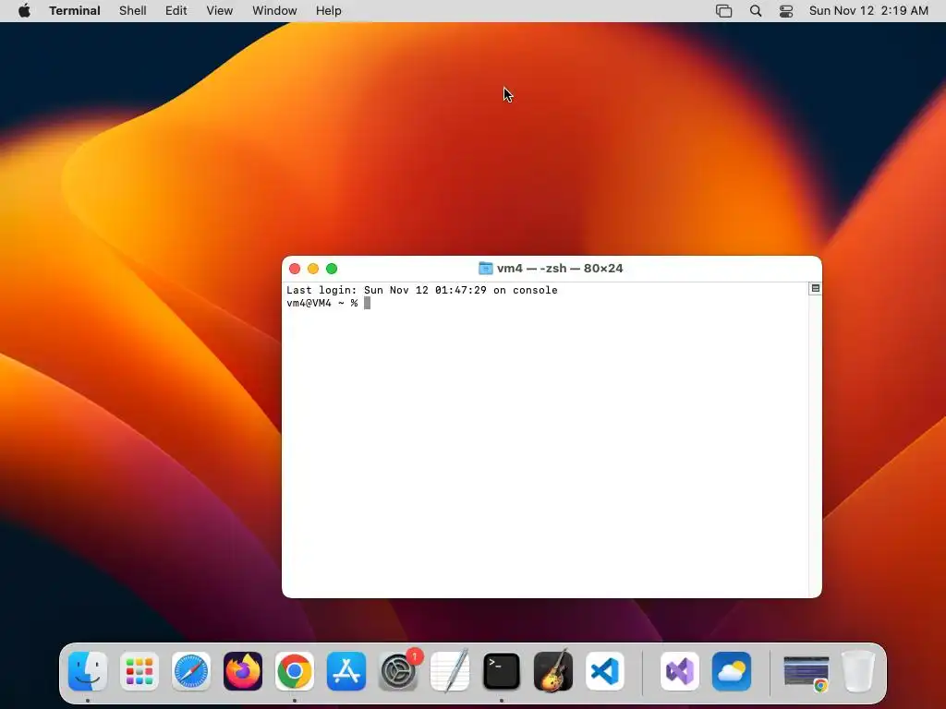
Task: Open the Window menu
Action: 274,11
